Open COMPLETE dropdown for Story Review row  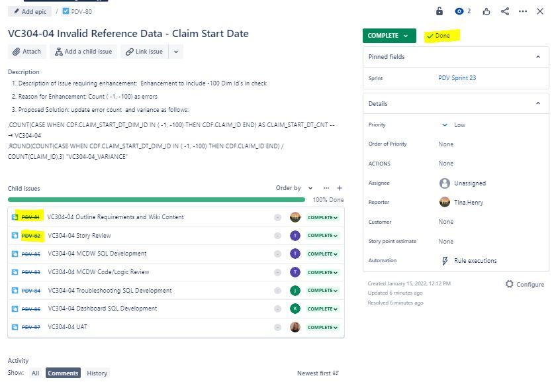click(x=322, y=236)
